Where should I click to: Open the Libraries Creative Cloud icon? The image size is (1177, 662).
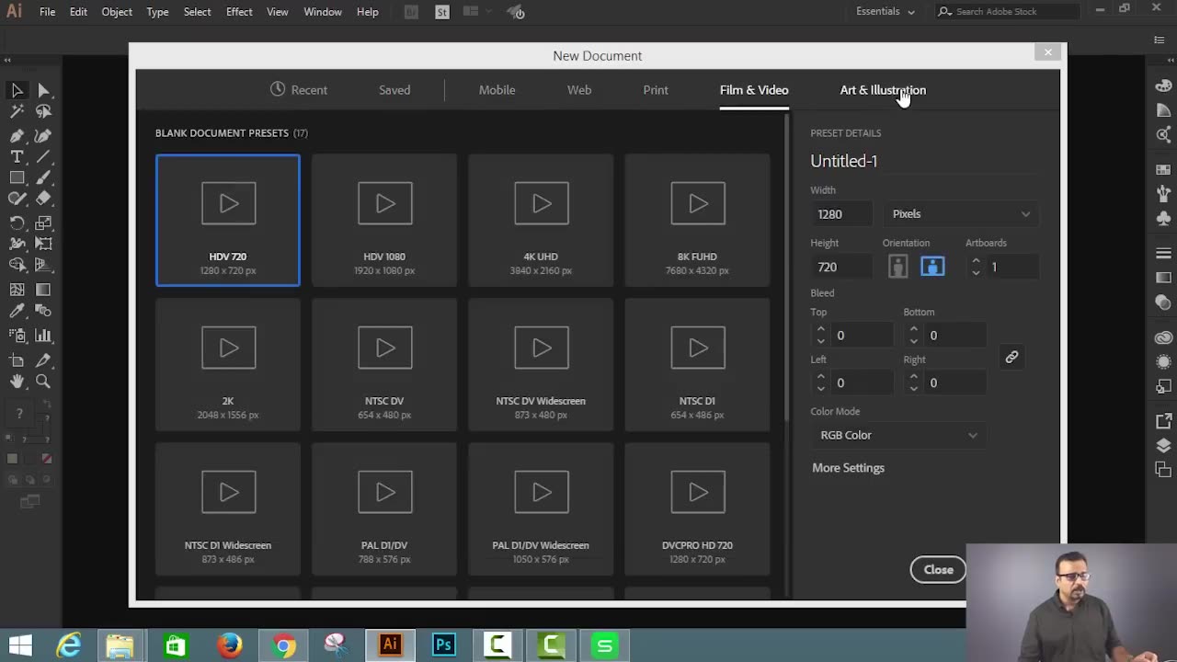[1163, 337]
